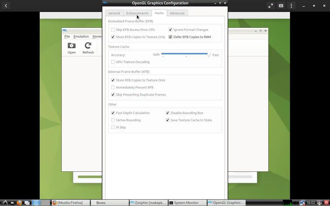Image resolution: width=330 pixels, height=206 pixels.
Task: Select the first workspace in the pager
Action: 36,203
